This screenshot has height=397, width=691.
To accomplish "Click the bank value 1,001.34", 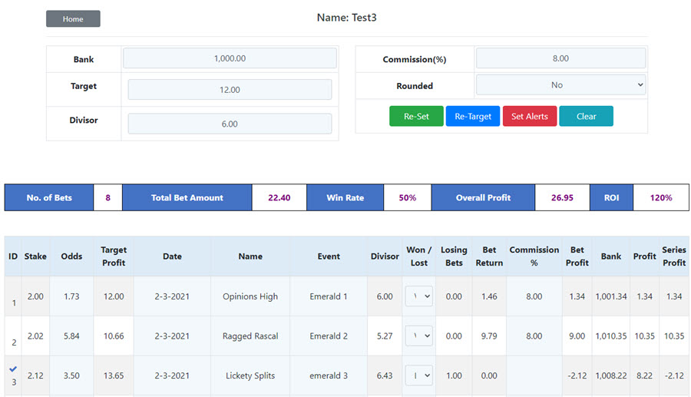I will [x=611, y=296].
